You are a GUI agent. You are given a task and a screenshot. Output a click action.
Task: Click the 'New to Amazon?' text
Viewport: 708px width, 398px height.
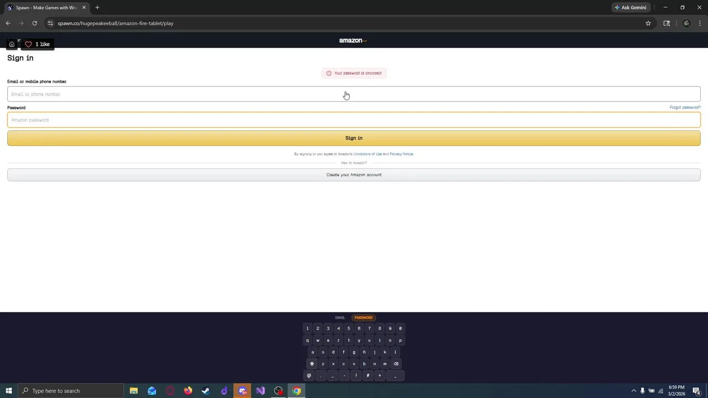click(354, 163)
